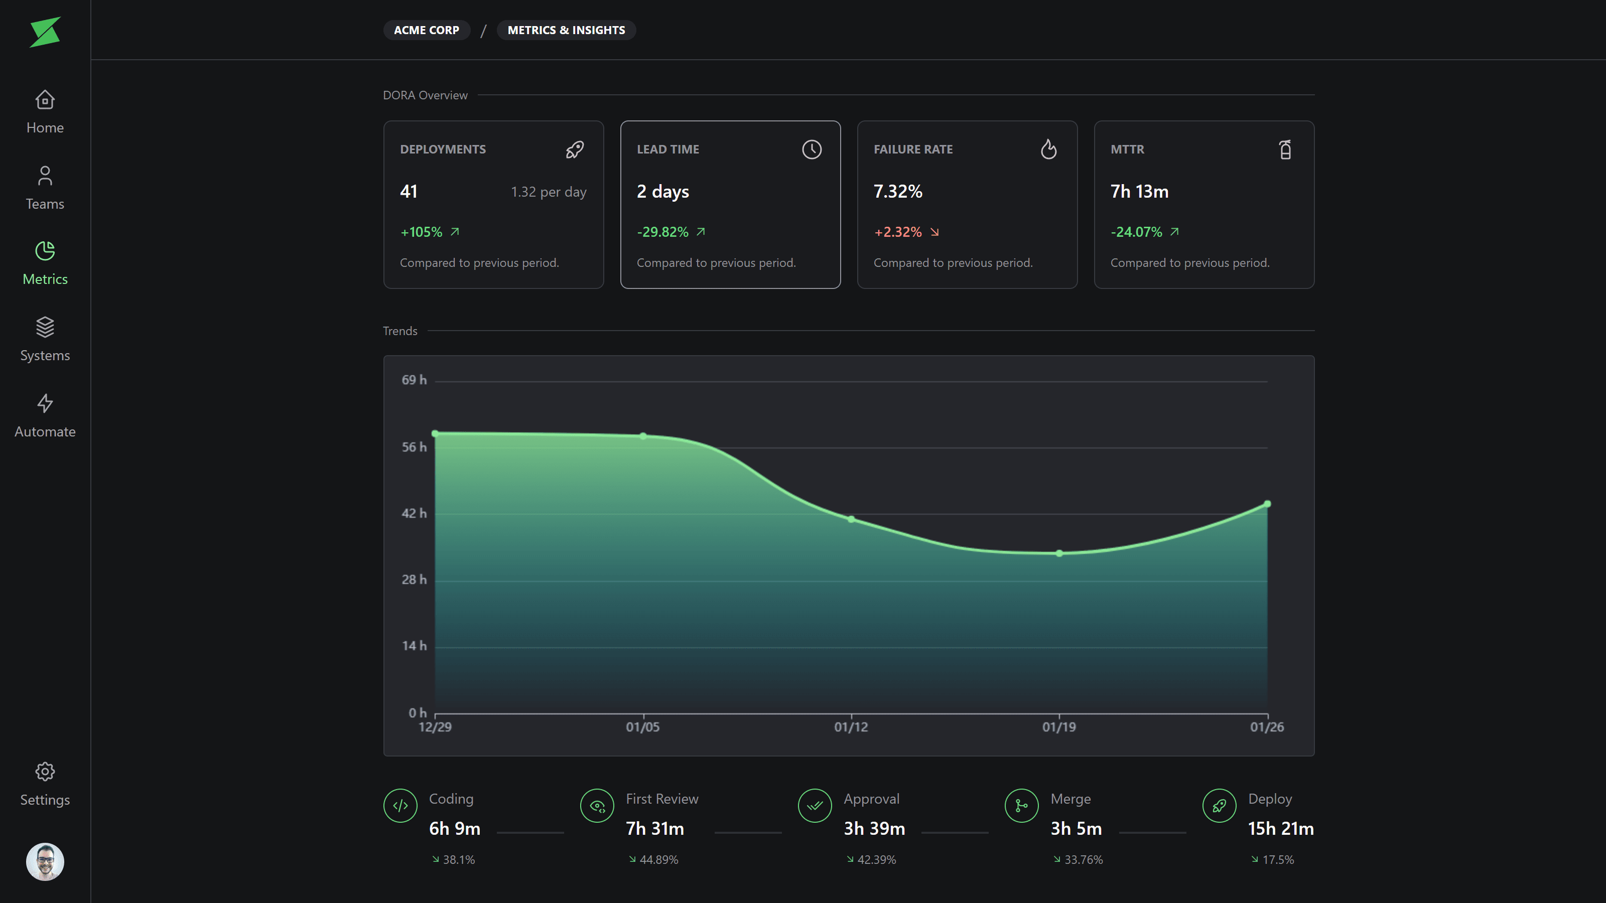Select the MTTR metric card
Image resolution: width=1606 pixels, height=903 pixels.
(1203, 204)
